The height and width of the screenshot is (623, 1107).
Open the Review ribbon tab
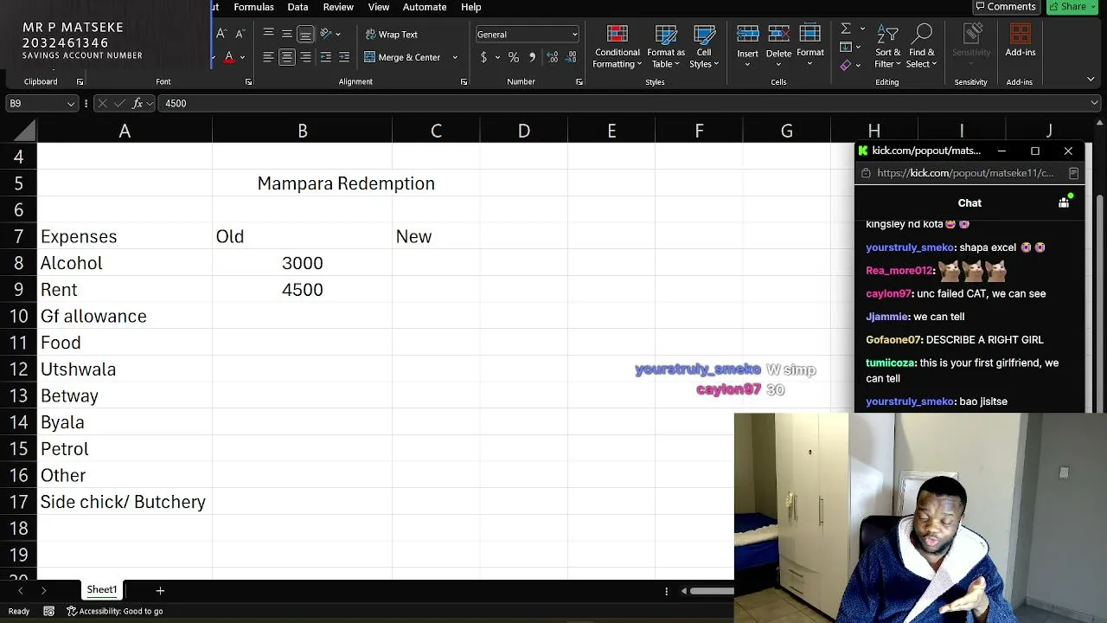[x=338, y=7]
